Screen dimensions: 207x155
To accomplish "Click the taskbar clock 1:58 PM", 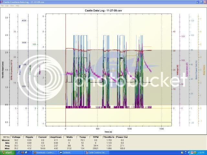I will pyautogui.click(x=202, y=153).
